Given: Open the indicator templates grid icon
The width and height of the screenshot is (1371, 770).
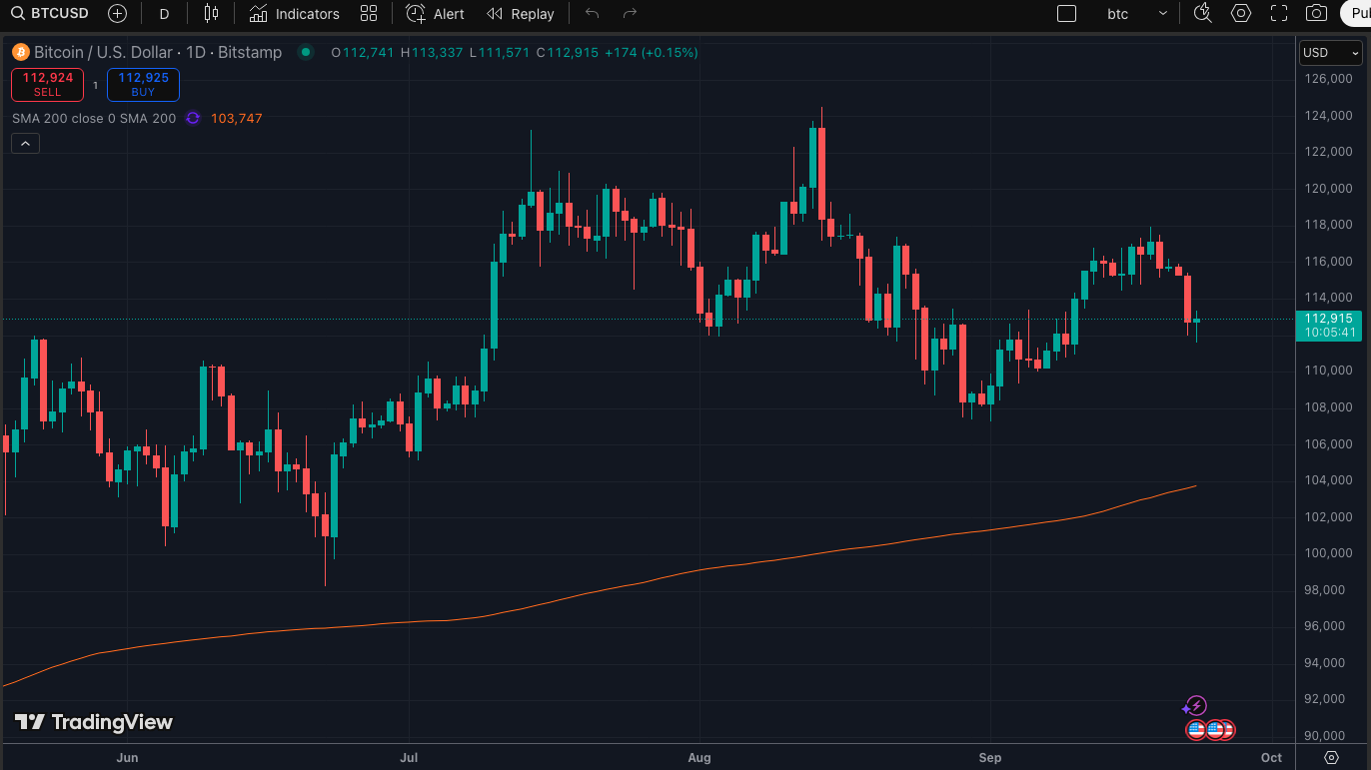Looking at the screenshot, I should (369, 14).
